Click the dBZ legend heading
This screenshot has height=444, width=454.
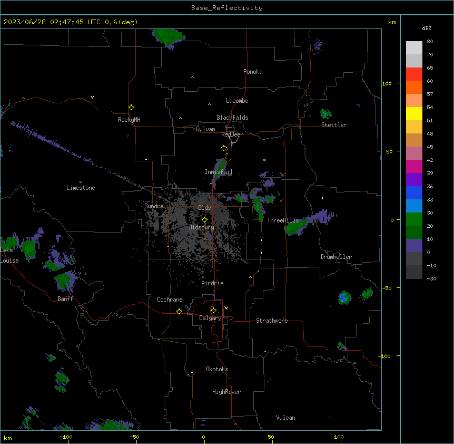(x=427, y=28)
